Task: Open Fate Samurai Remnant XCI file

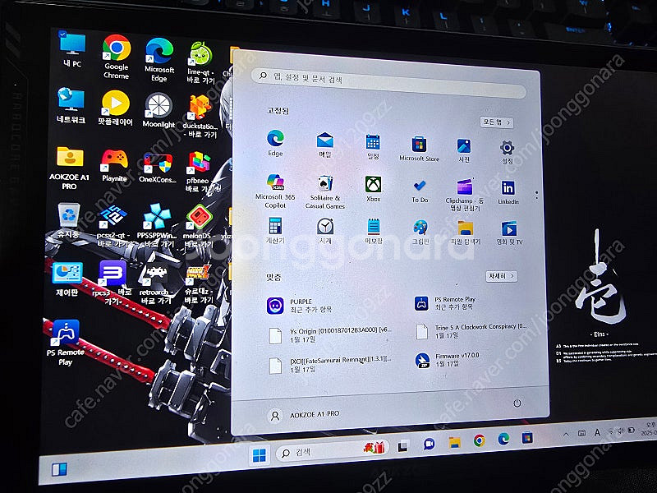Action: coord(329,364)
